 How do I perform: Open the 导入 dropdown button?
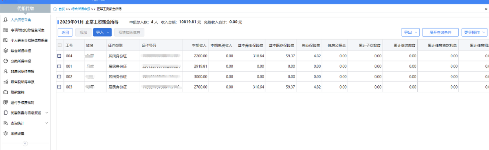[102, 32]
